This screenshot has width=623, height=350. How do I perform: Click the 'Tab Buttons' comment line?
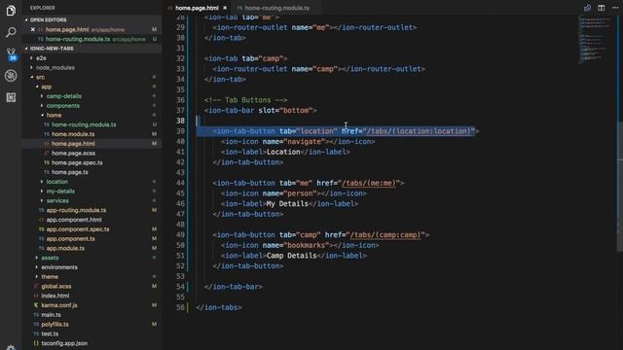tap(245, 100)
